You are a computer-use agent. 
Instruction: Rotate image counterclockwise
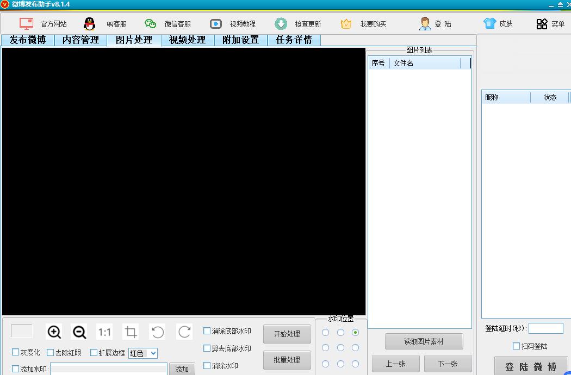pyautogui.click(x=158, y=332)
